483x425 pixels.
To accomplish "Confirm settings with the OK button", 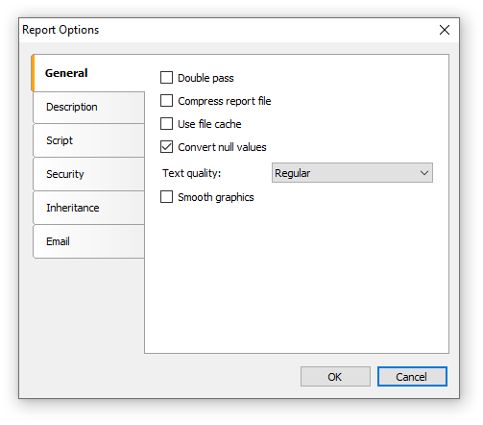I will point(335,377).
